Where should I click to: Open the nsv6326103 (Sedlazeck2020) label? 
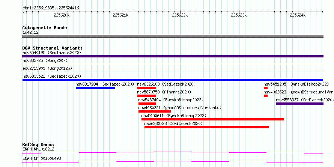166,84
